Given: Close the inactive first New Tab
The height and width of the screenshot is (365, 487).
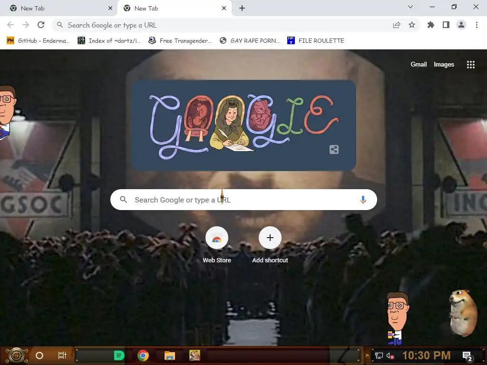Looking at the screenshot, I should pos(110,9).
